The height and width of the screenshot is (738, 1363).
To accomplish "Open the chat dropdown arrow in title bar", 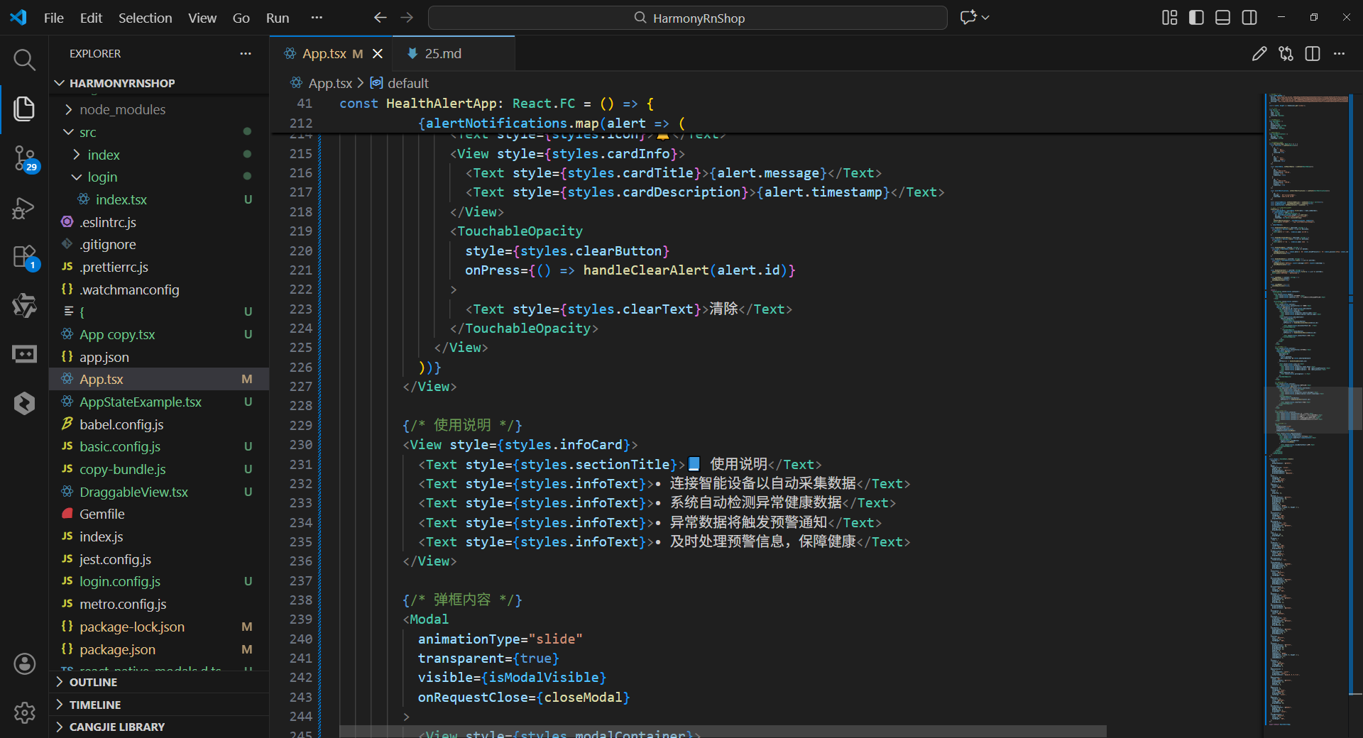I will tap(985, 18).
